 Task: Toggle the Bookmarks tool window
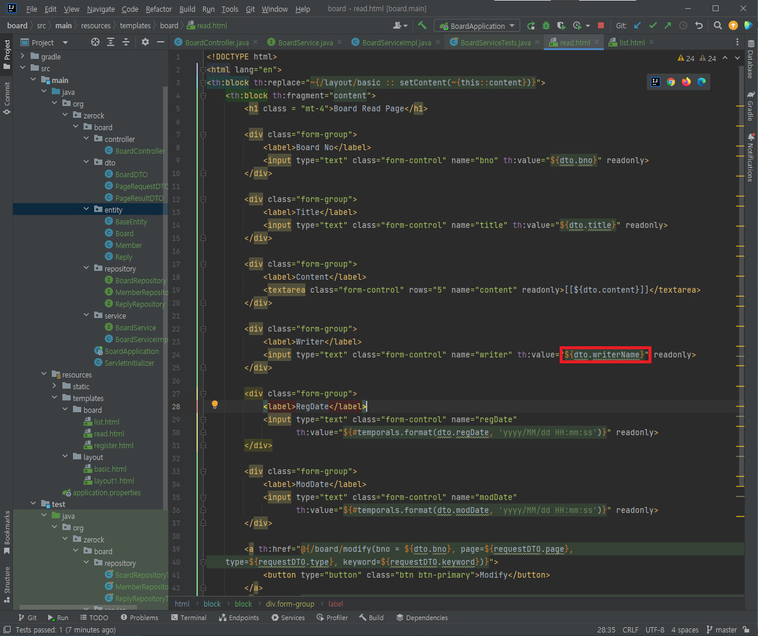(6, 532)
